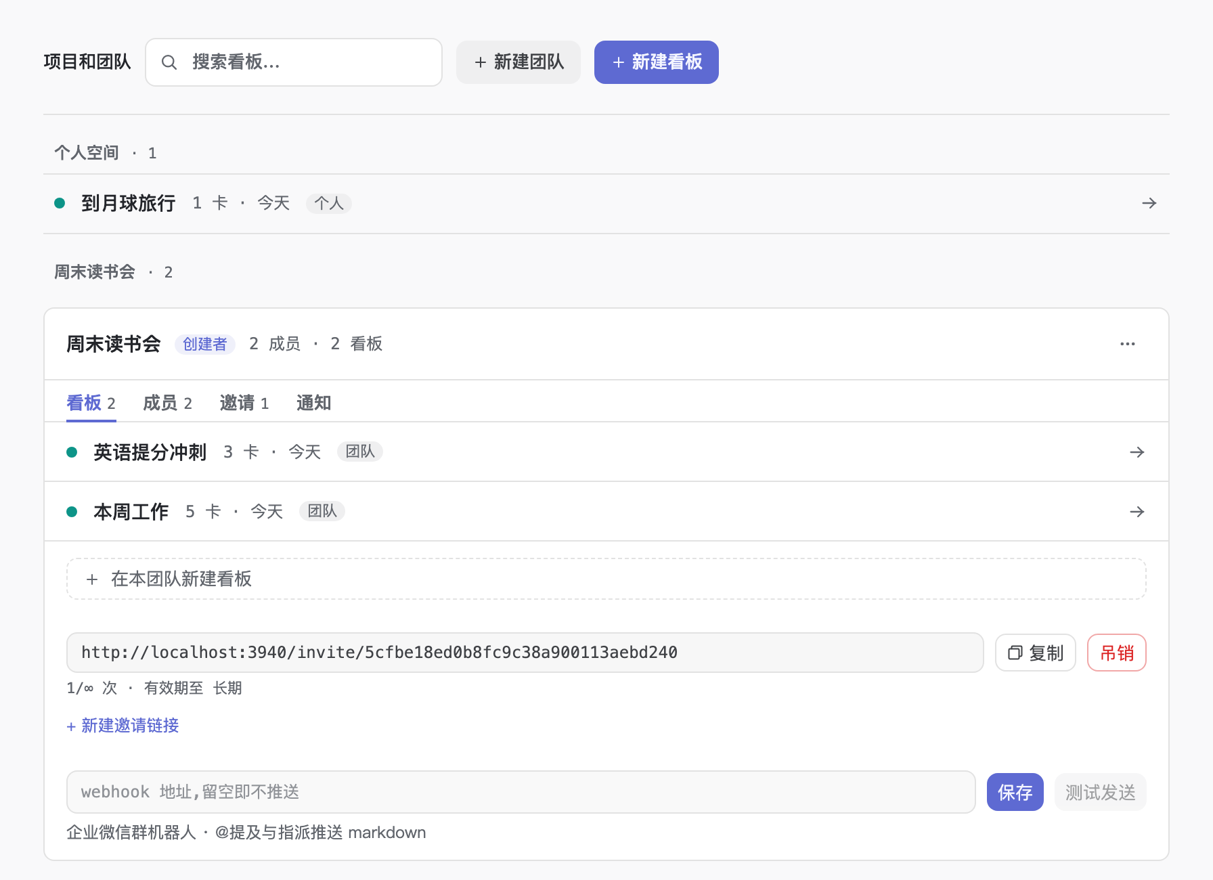
Task: Copy the invite link with 复制
Action: click(x=1036, y=653)
